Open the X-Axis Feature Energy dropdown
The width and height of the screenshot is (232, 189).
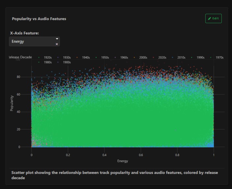34,42
